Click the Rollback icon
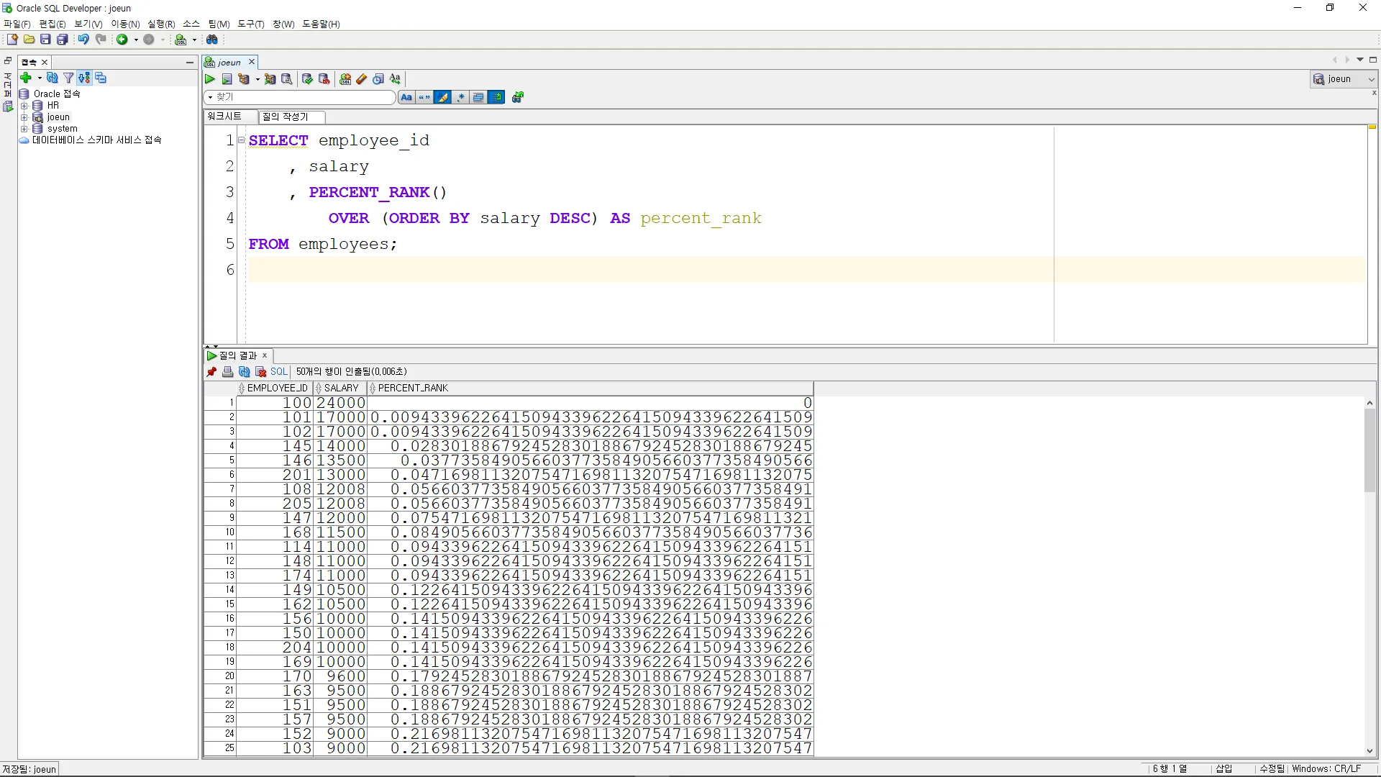1381x777 pixels. [324, 79]
